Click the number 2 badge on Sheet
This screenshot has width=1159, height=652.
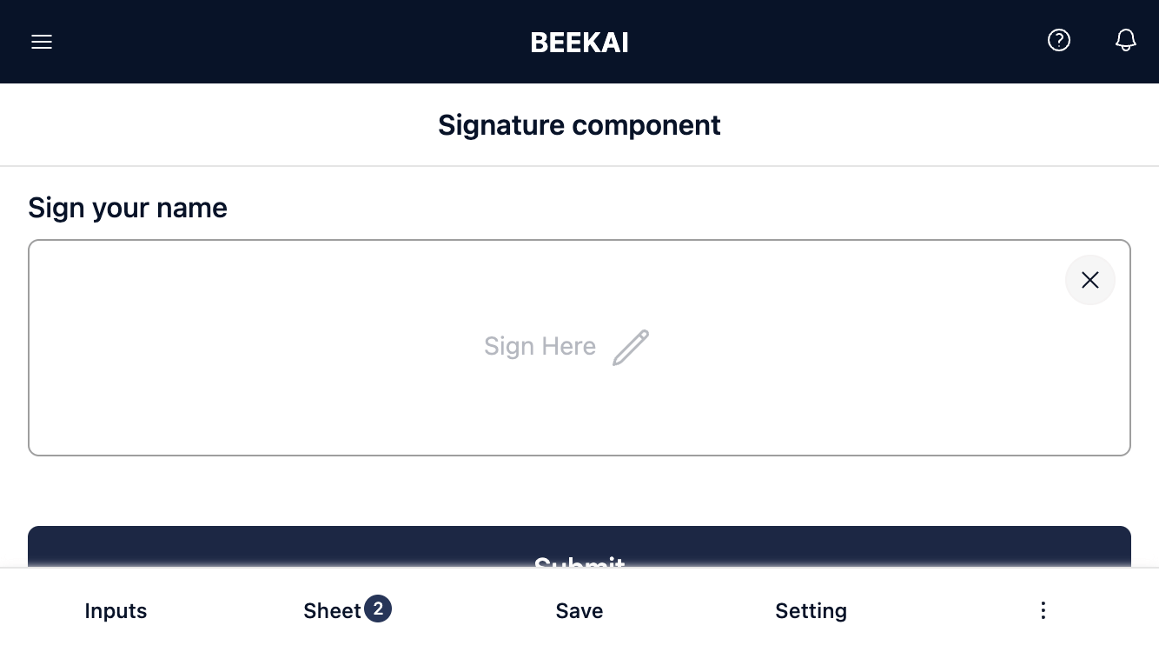pyautogui.click(x=378, y=609)
